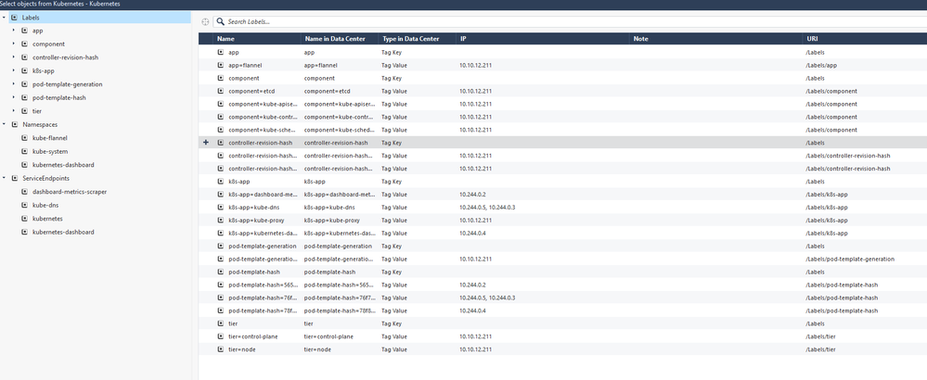Expand the k8s-app tree node

(14, 70)
